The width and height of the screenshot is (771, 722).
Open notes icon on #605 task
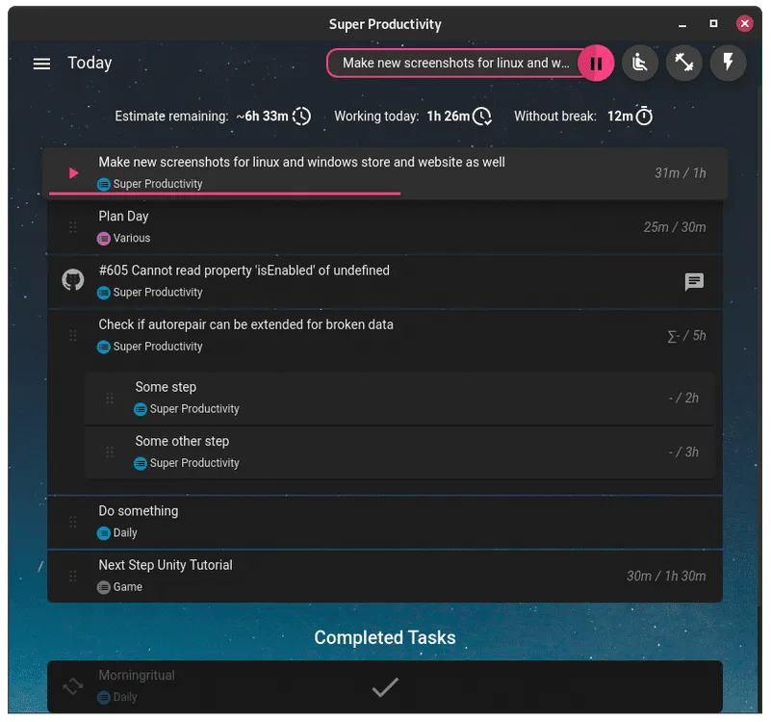pos(694,282)
